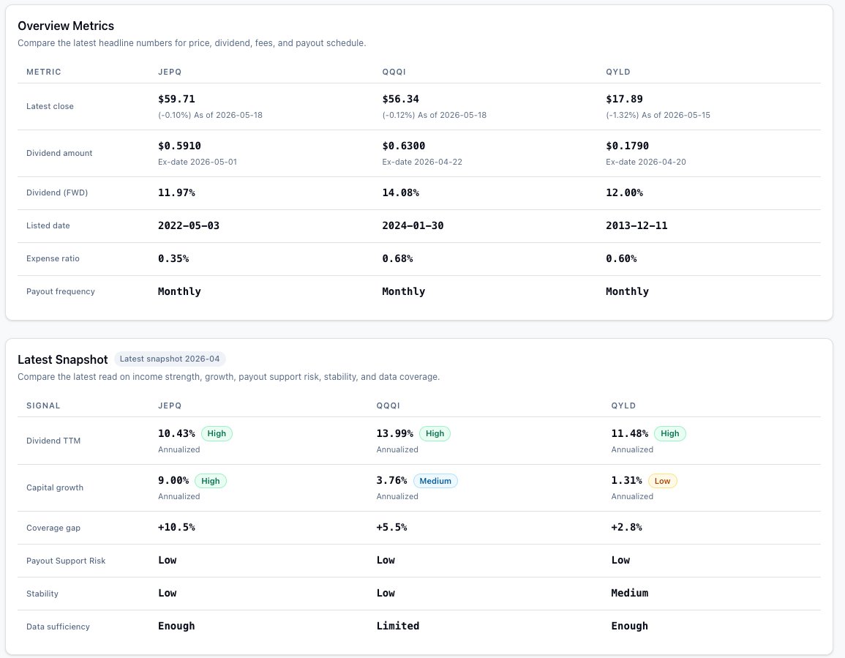Click JEPQ column header in Latest Snapshot
The height and width of the screenshot is (658, 845).
tap(170, 405)
